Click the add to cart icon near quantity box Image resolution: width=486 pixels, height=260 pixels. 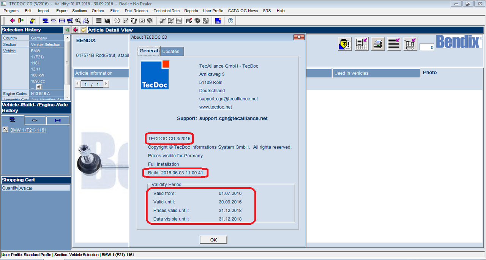coord(410,44)
